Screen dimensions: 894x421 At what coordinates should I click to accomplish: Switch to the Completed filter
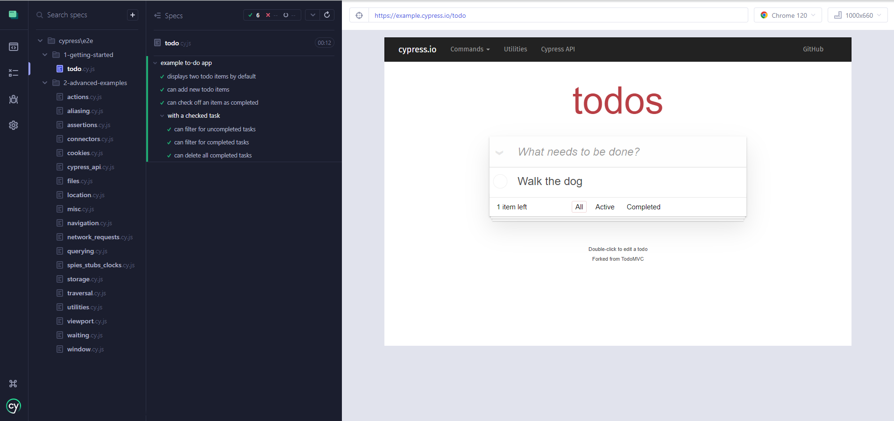pyautogui.click(x=643, y=207)
